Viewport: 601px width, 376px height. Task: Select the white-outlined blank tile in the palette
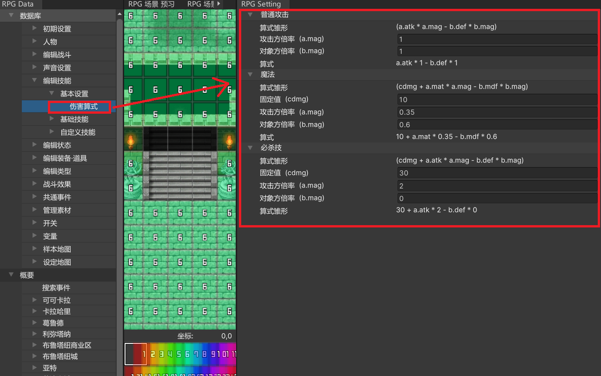(136, 354)
